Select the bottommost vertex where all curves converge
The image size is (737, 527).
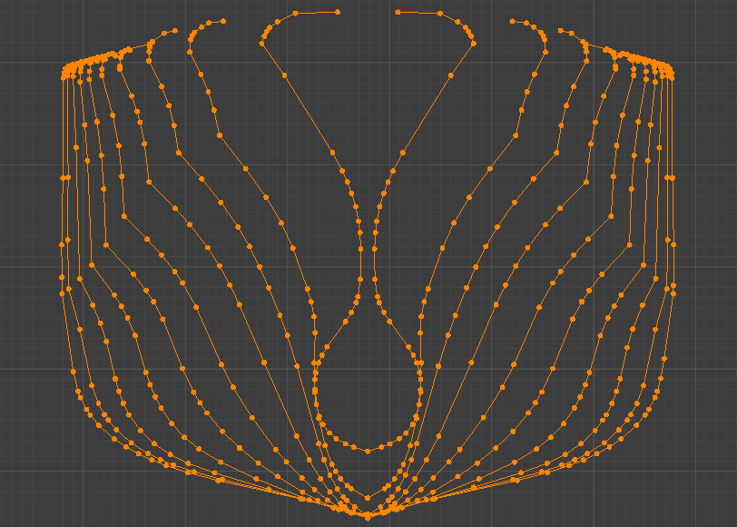point(368,517)
